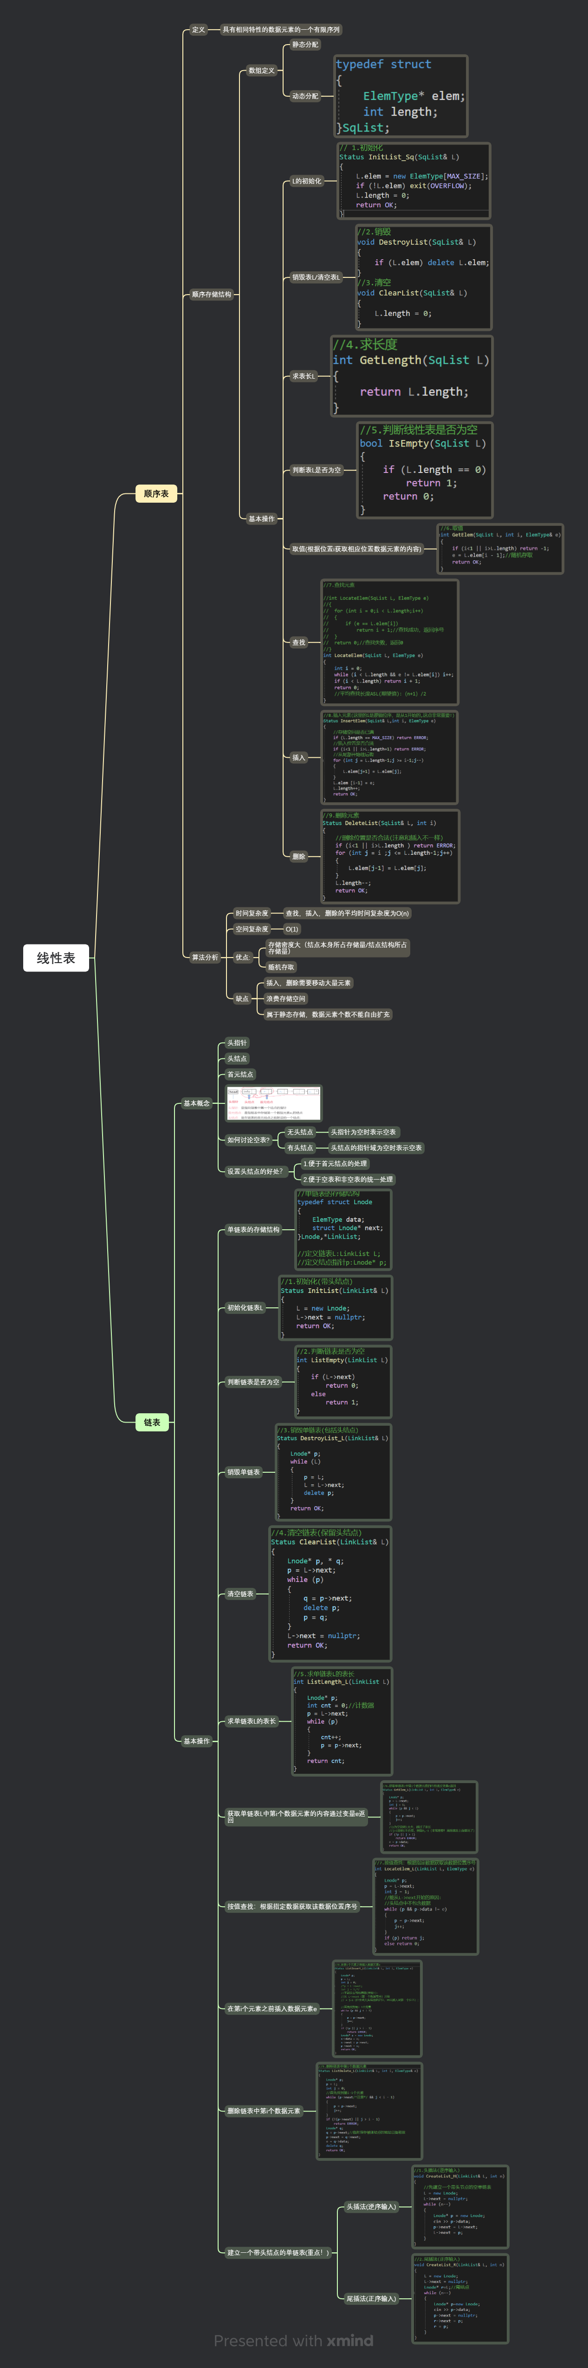
Task: Select the central topic 线性表
Action: click(55, 958)
